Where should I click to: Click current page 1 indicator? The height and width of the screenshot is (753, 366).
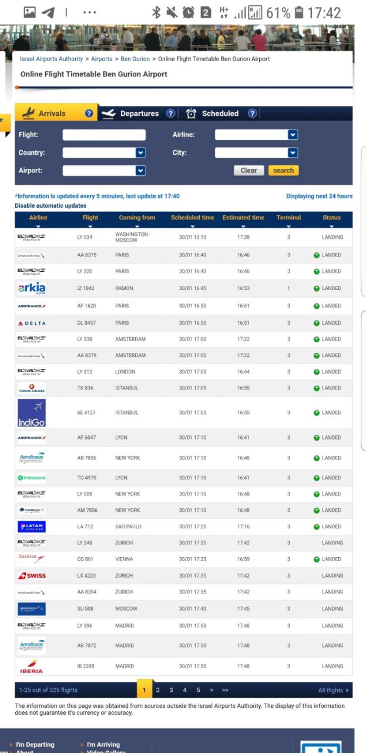(x=144, y=689)
